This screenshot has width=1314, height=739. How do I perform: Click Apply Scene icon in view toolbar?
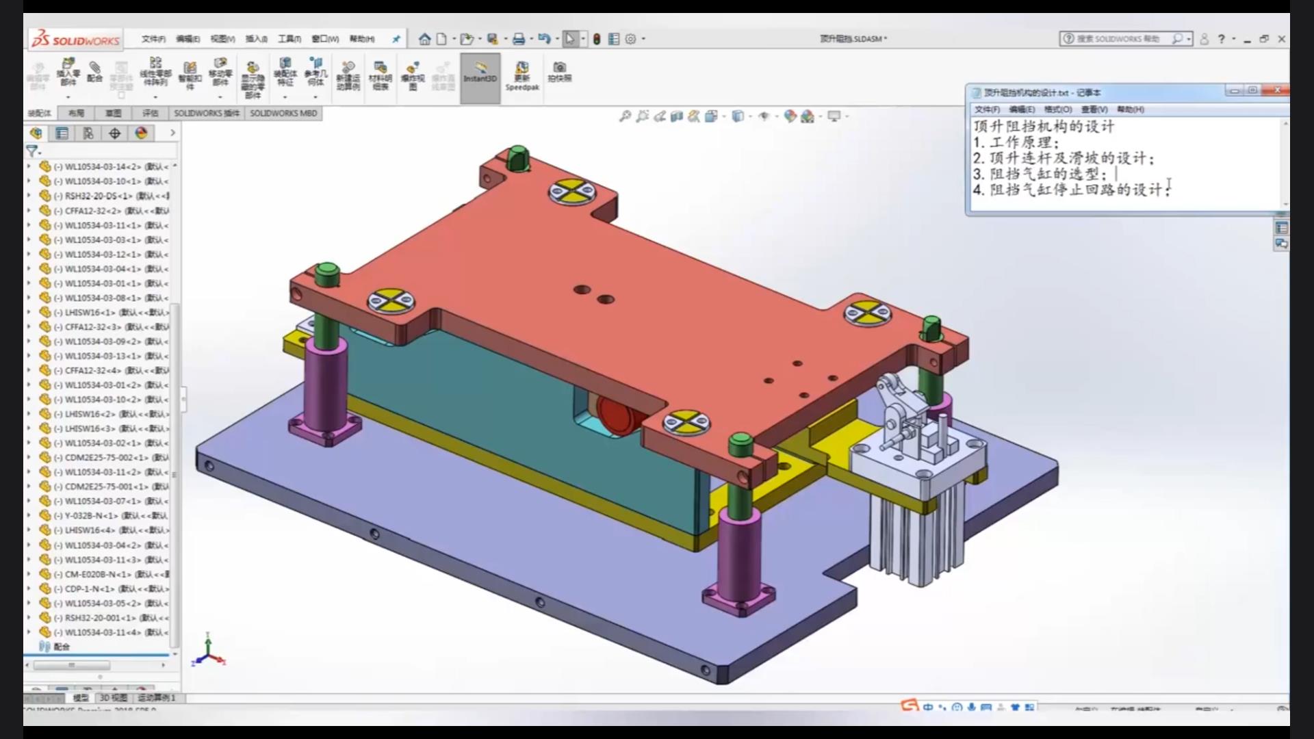click(x=808, y=116)
